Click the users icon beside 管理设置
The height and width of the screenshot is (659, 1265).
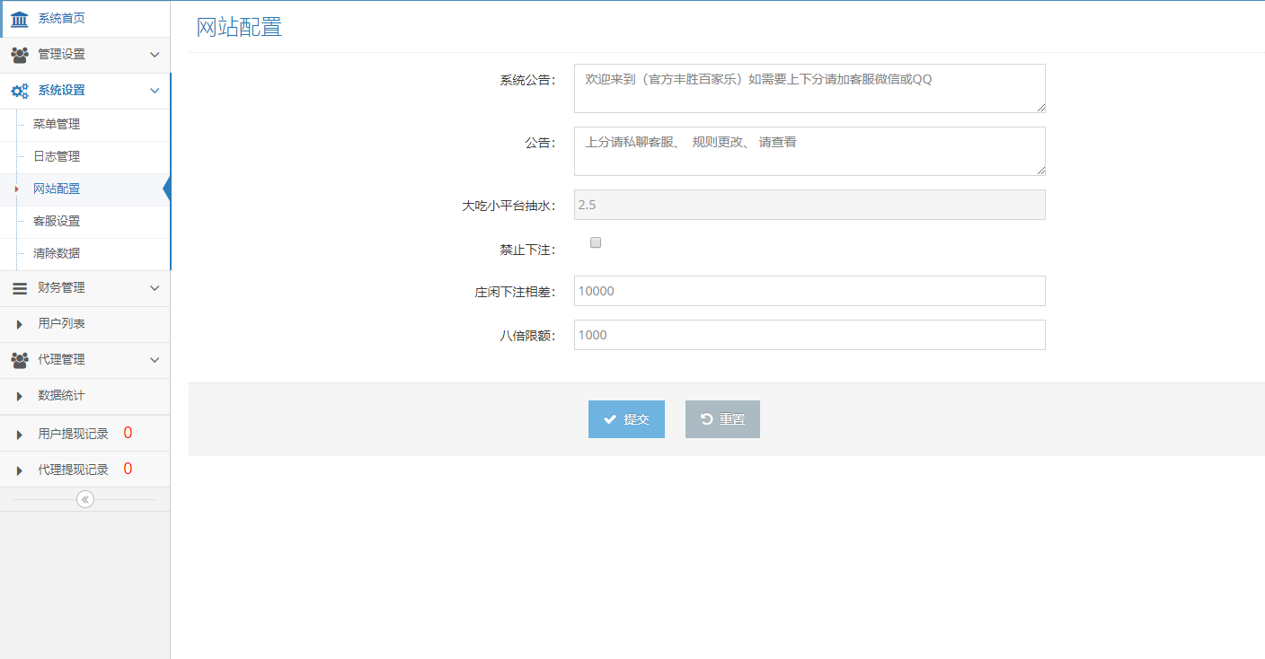(x=19, y=55)
